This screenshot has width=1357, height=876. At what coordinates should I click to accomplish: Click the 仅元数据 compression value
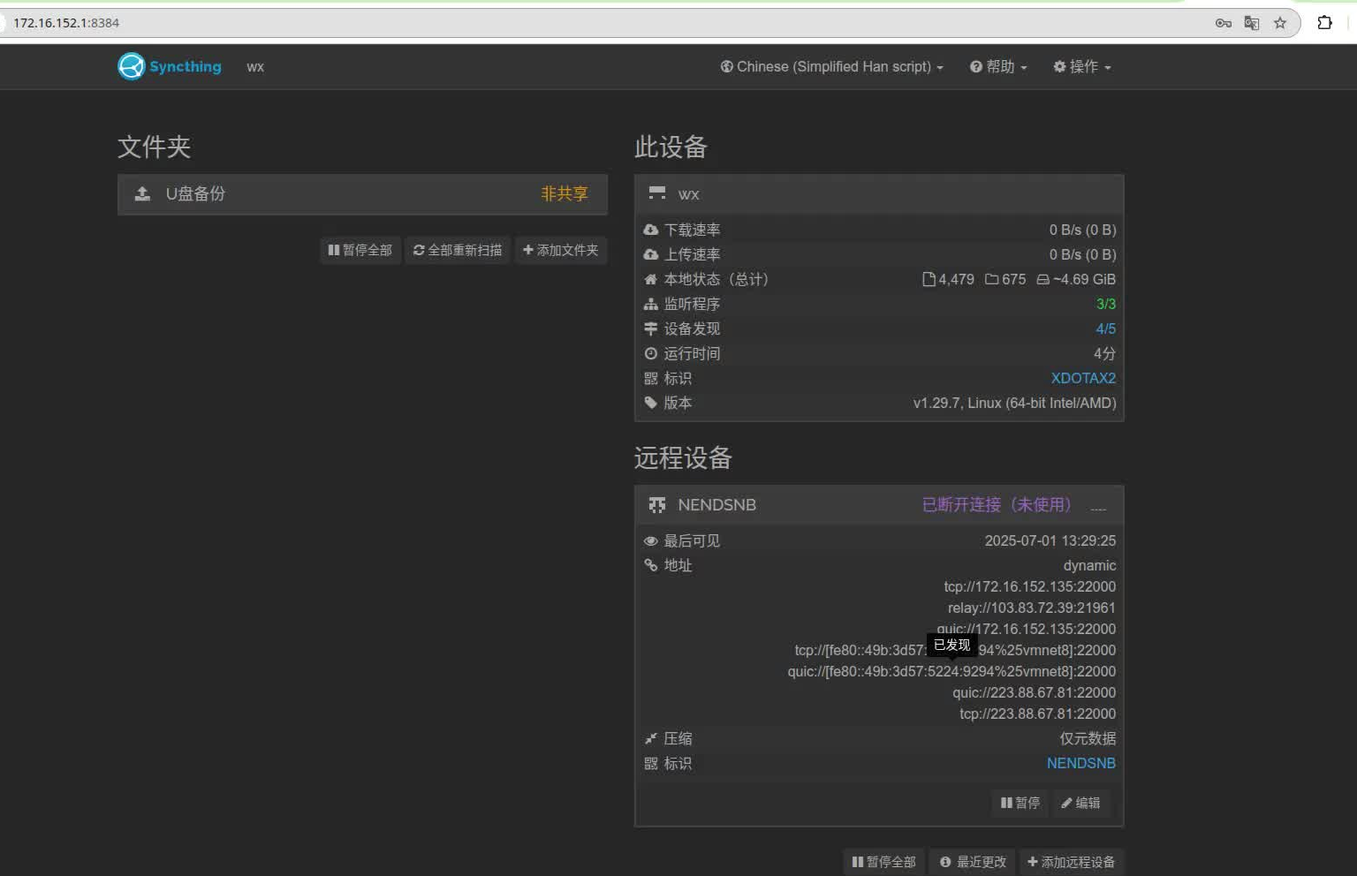(x=1088, y=738)
